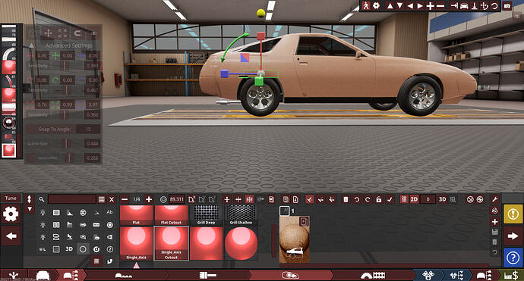Pan camera right with the right arrow
The height and width of the screenshot is (281, 524).
(x=420, y=5)
